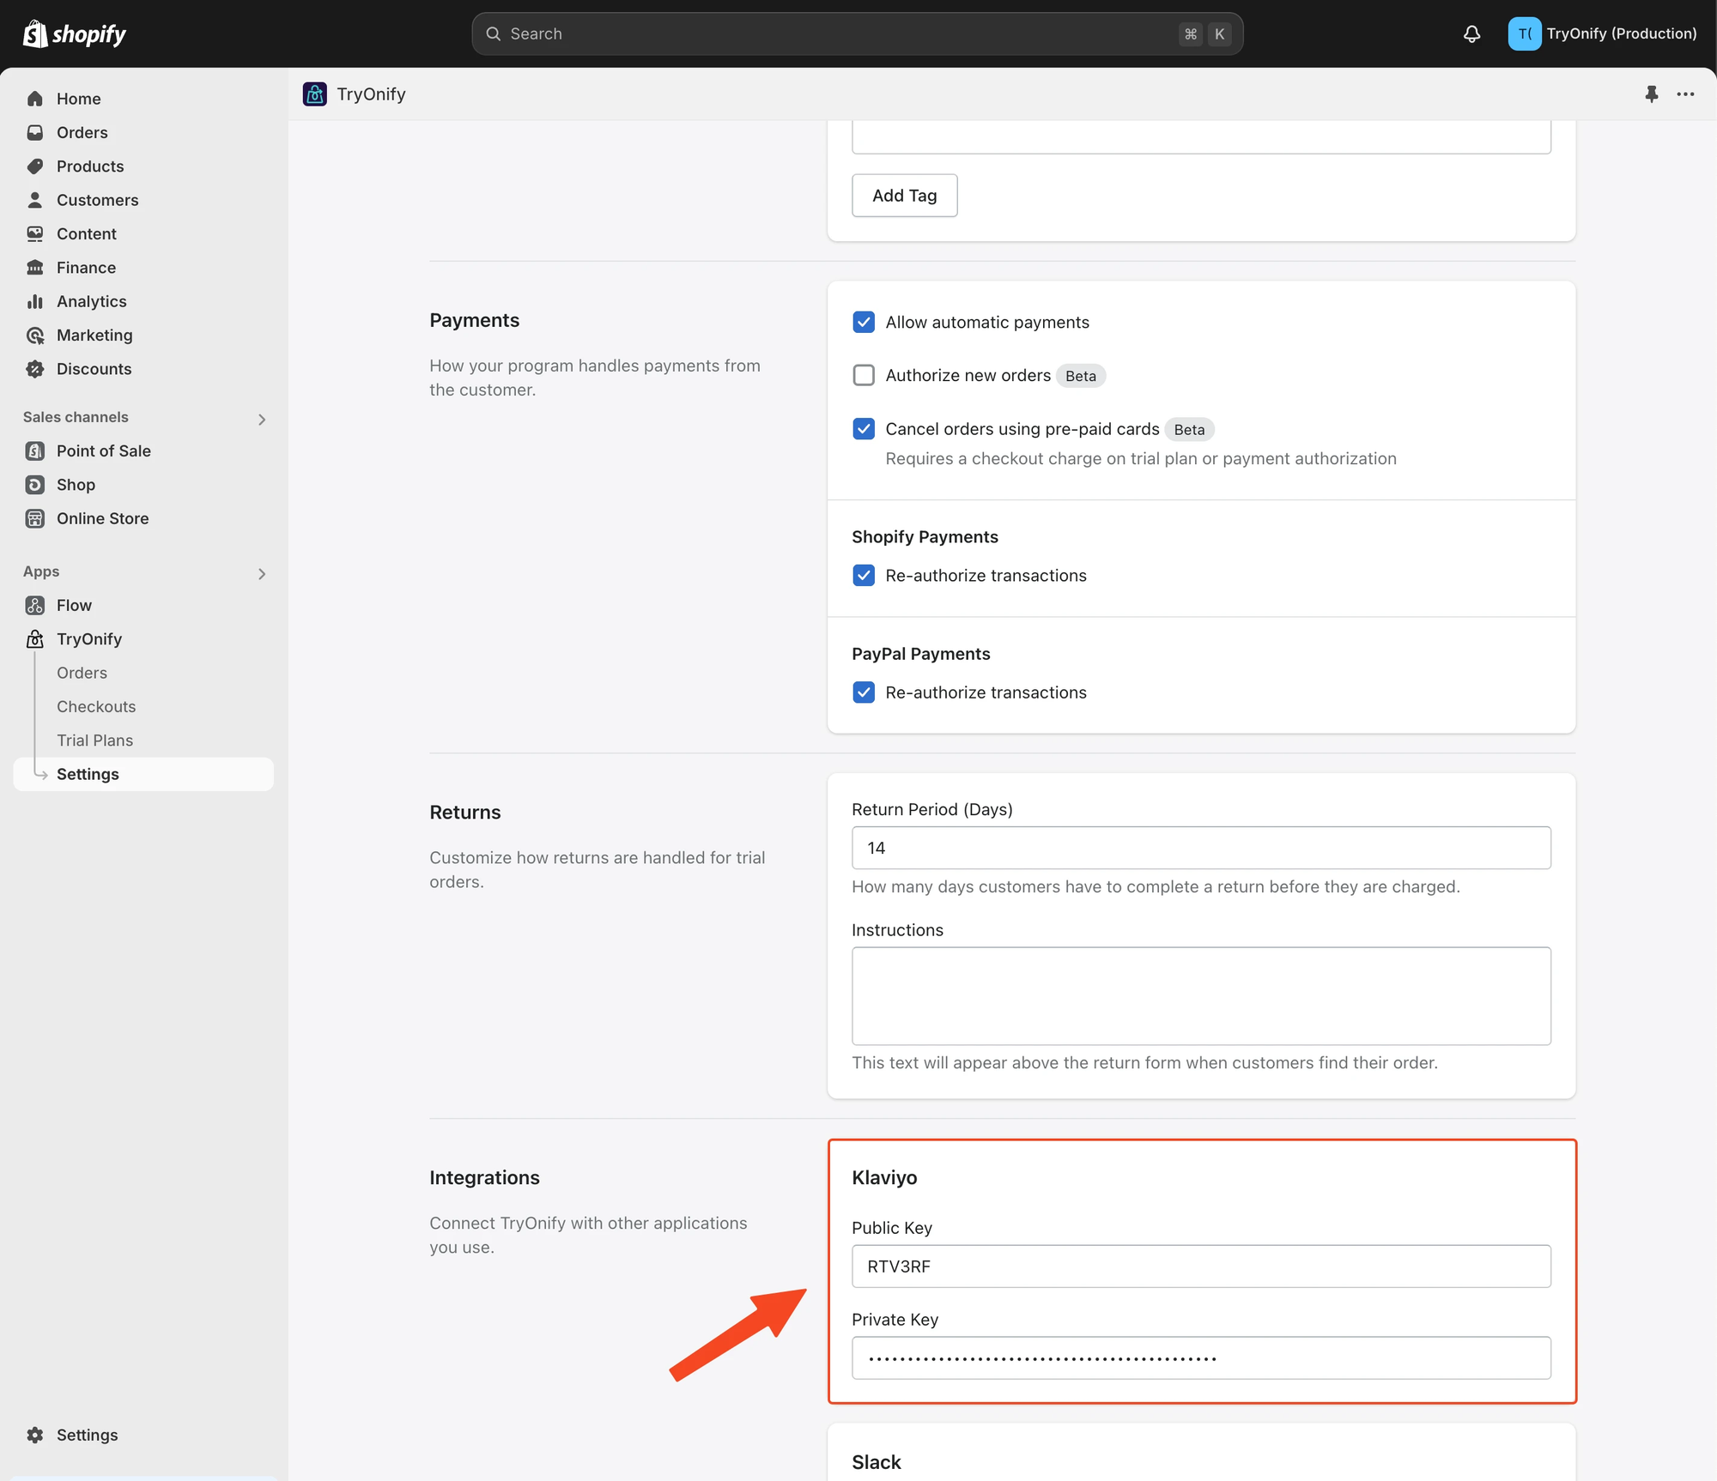Open TryOnify Trial Plans page
The image size is (1717, 1481).
coord(94,740)
